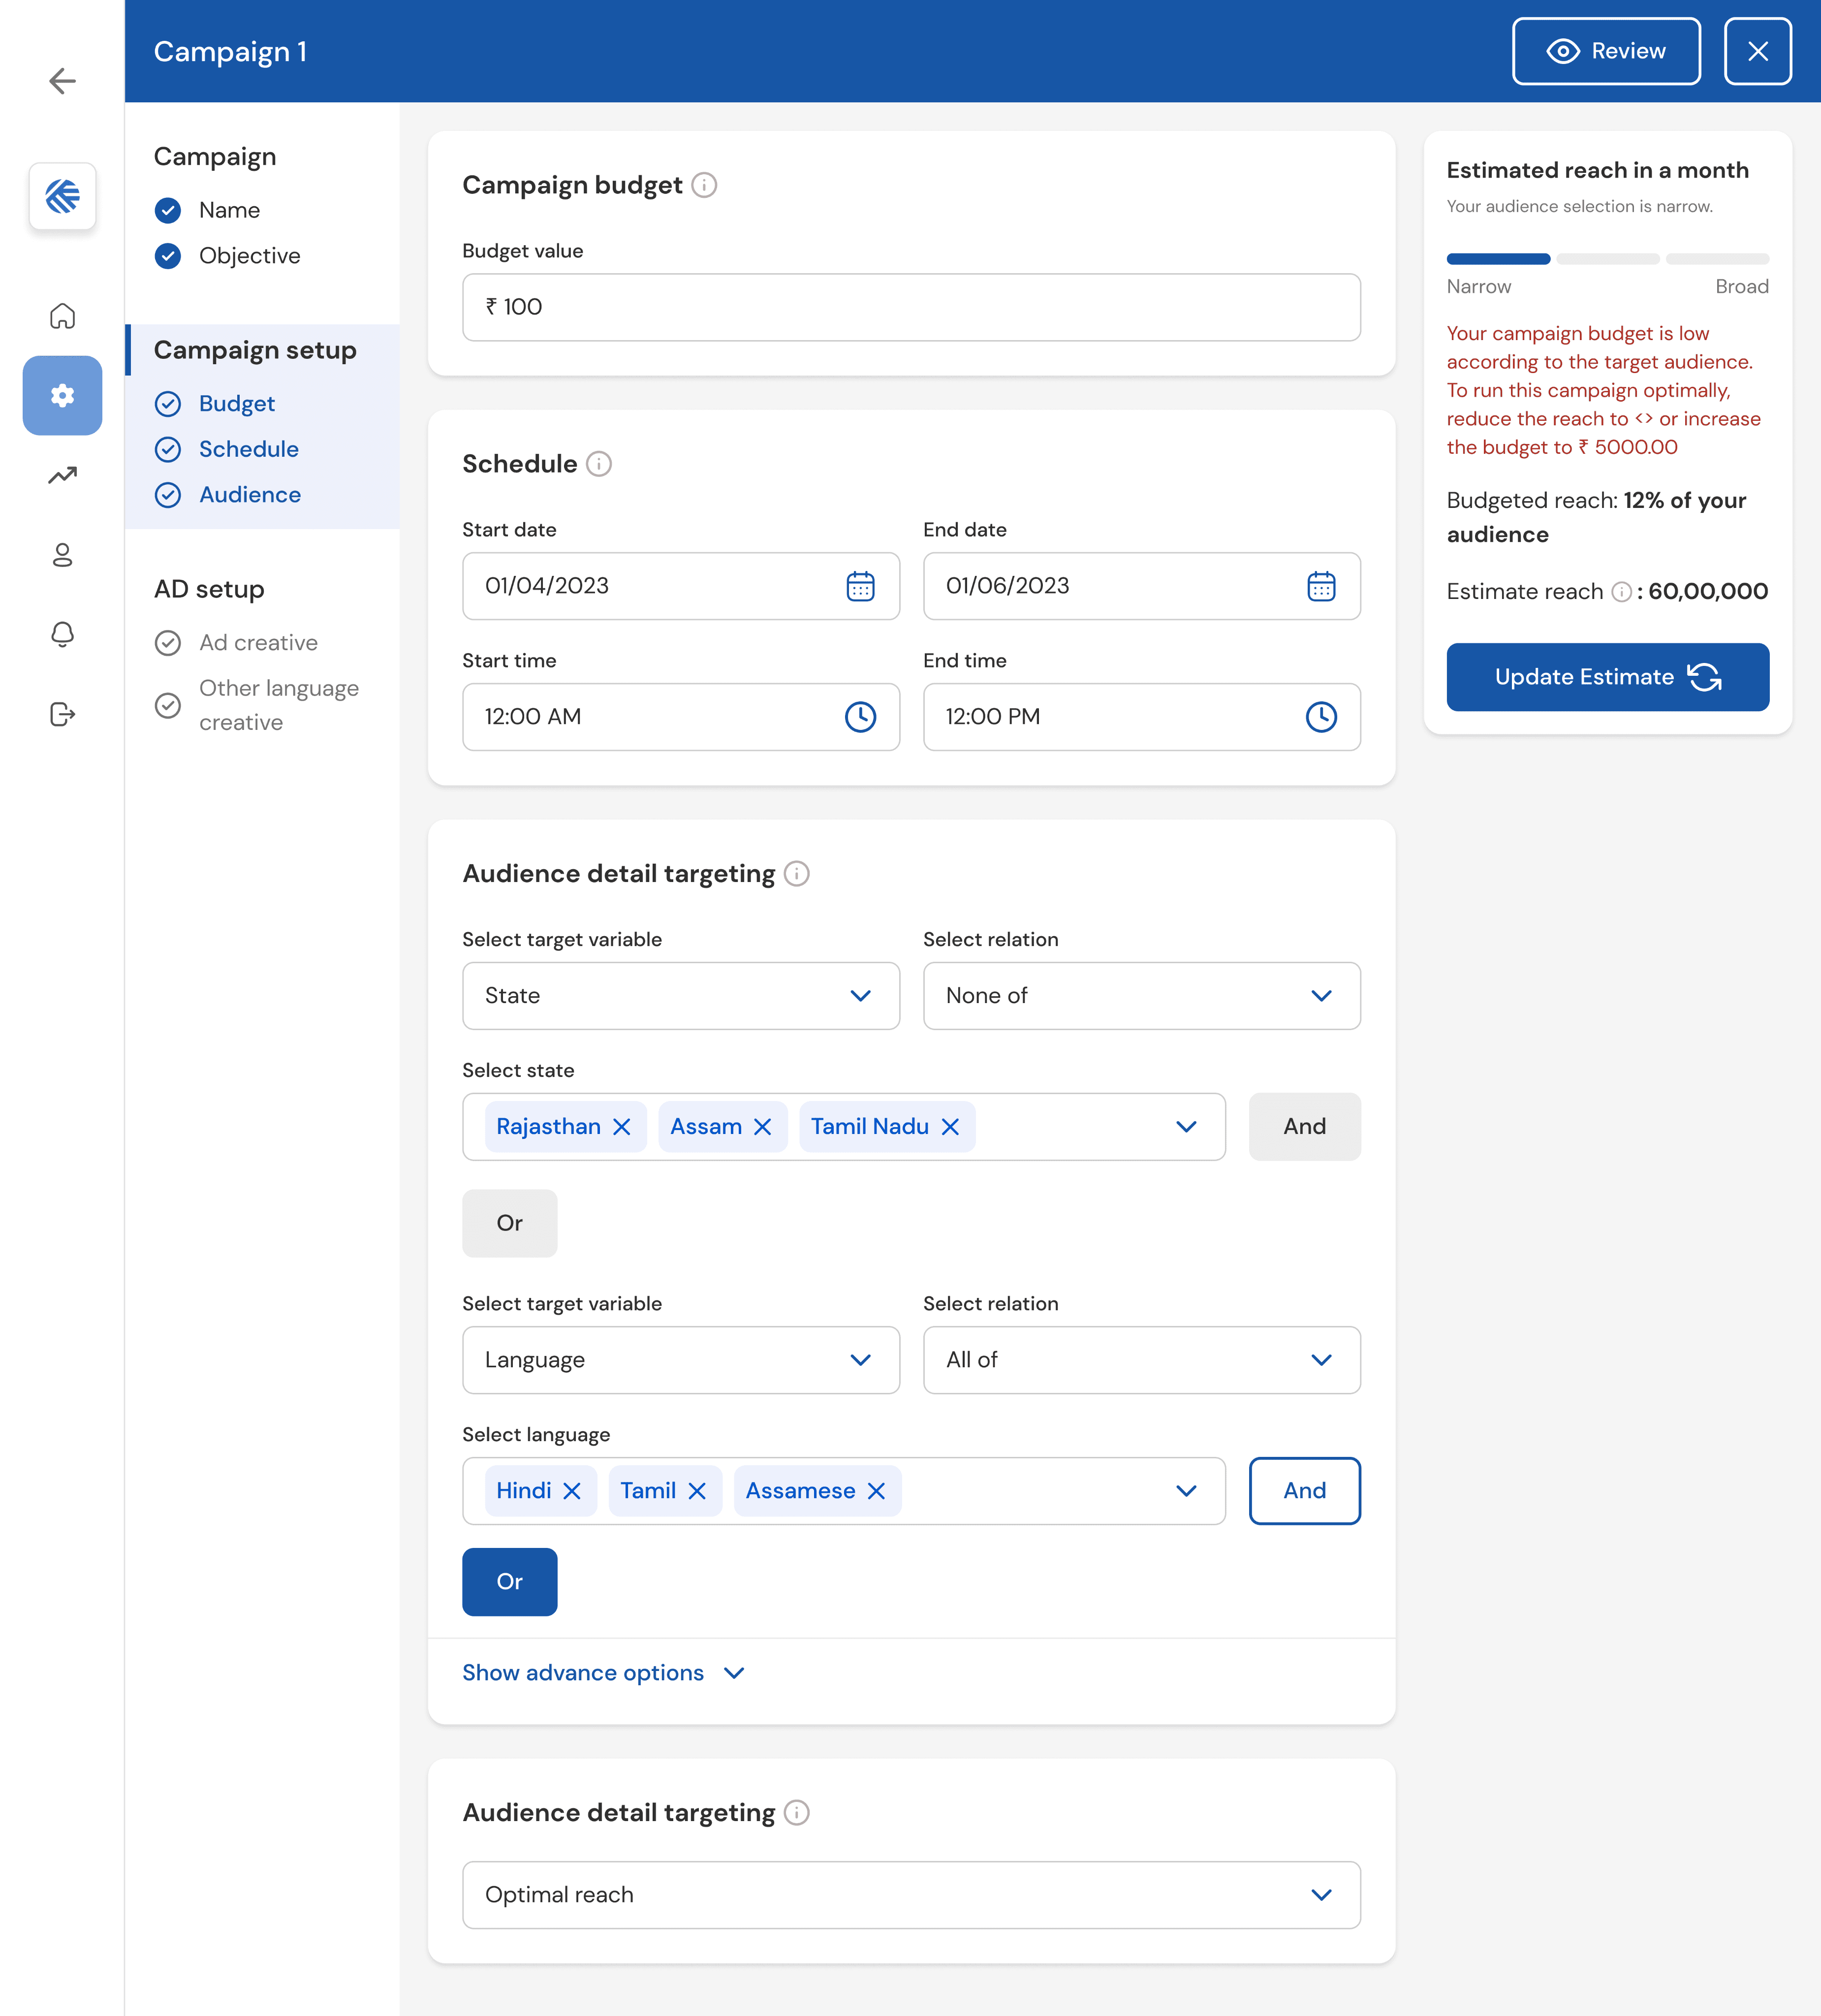
Task: Open Ad creative step in AD setup
Action: pos(237,643)
